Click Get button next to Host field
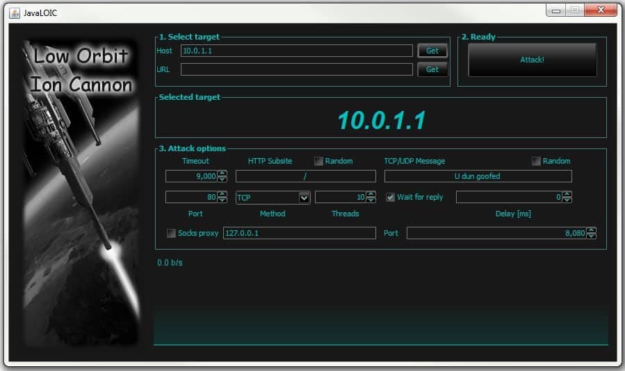625x371 pixels. point(432,51)
